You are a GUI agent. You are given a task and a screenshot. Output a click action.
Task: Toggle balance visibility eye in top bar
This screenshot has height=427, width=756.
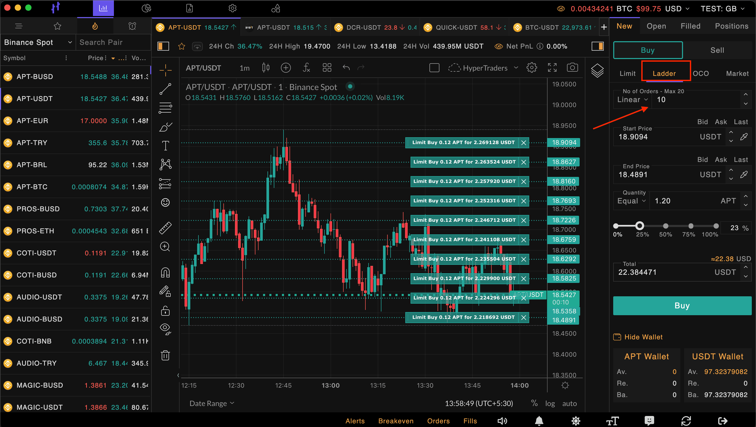[560, 8]
